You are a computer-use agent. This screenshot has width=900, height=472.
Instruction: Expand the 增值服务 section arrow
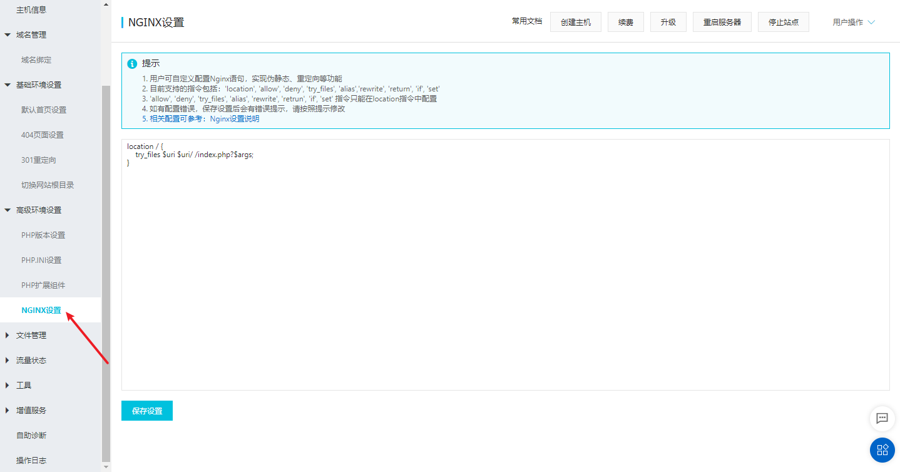8,411
